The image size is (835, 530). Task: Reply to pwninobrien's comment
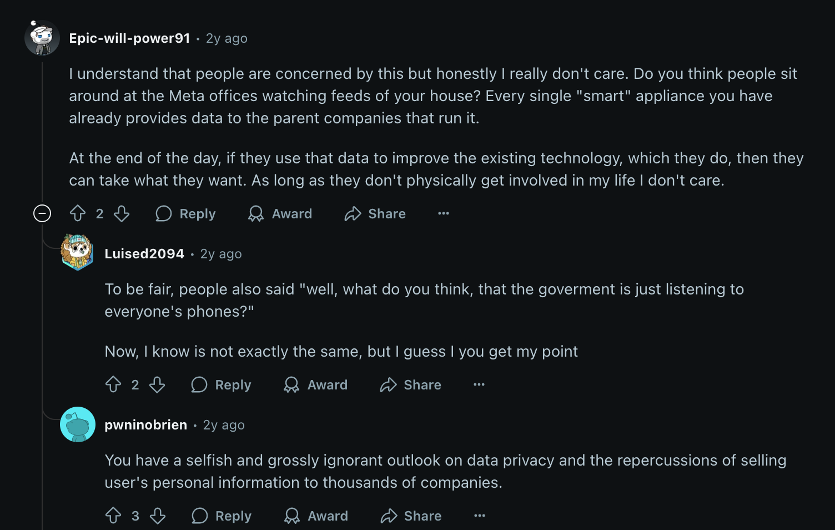(222, 516)
